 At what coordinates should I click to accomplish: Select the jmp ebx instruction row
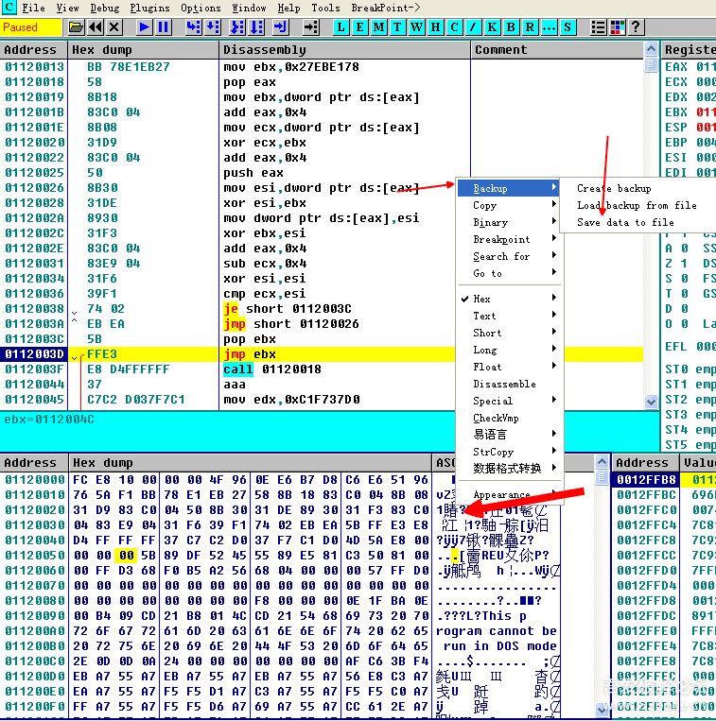pos(284,354)
